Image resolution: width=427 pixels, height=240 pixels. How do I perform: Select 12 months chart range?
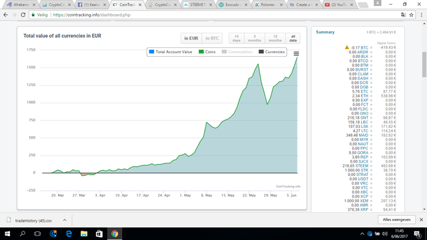click(276, 39)
